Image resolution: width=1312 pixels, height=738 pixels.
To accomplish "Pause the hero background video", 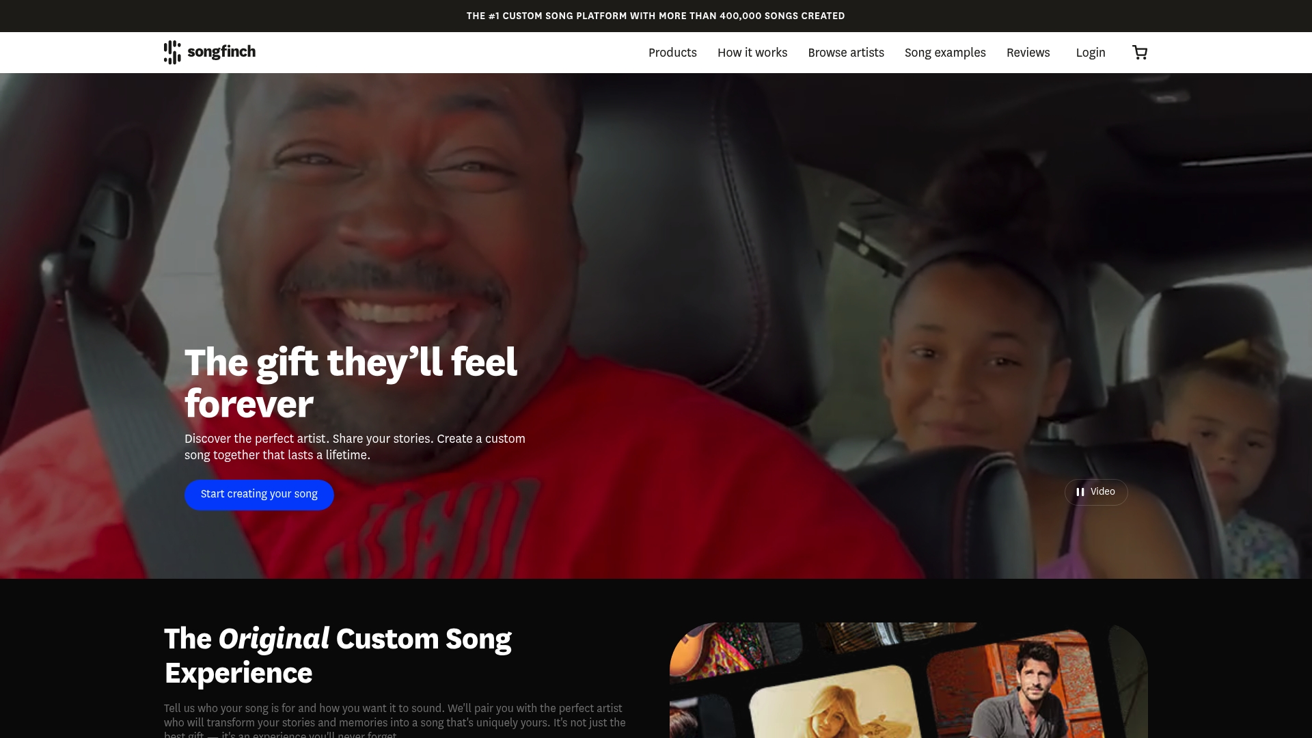I will coord(1095,492).
